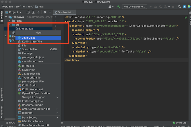Click the Profiler run icon
The height and width of the screenshot is (127, 191).
(166, 7)
